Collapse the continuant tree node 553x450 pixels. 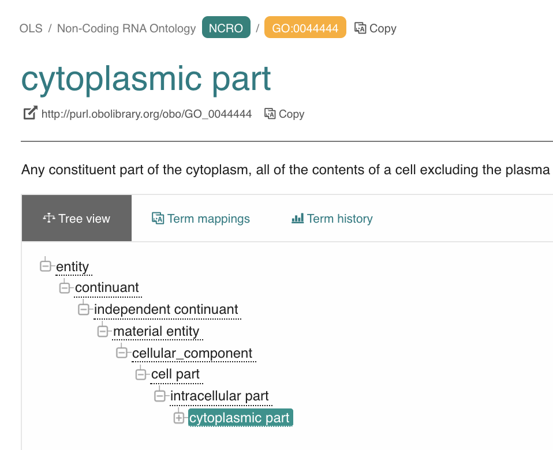tap(65, 287)
